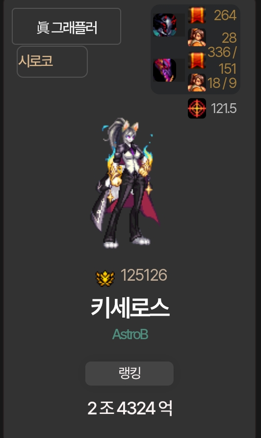Image resolution: width=261 pixels, height=438 pixels.
Task: Select the 眞 그래플러 job label box
Action: (x=66, y=26)
